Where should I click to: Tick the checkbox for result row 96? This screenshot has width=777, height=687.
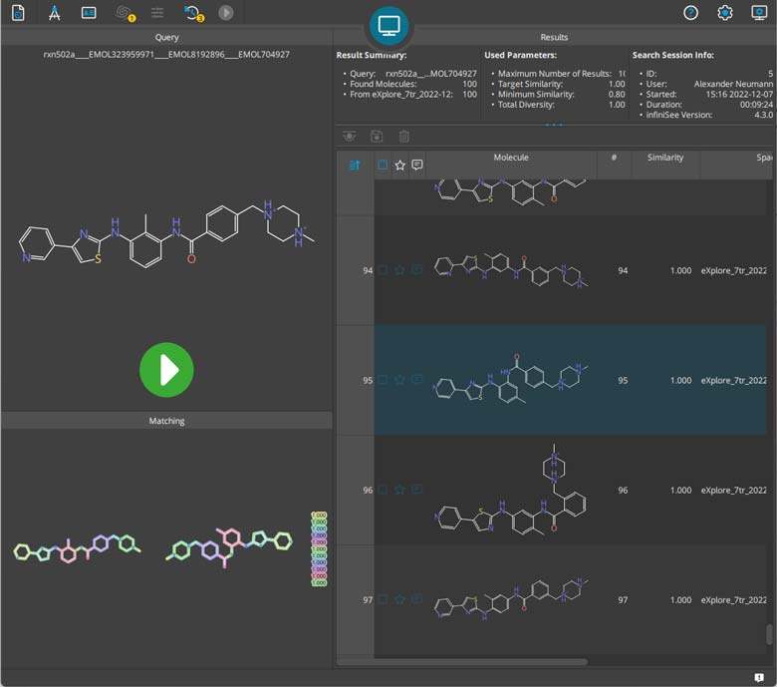pos(383,491)
